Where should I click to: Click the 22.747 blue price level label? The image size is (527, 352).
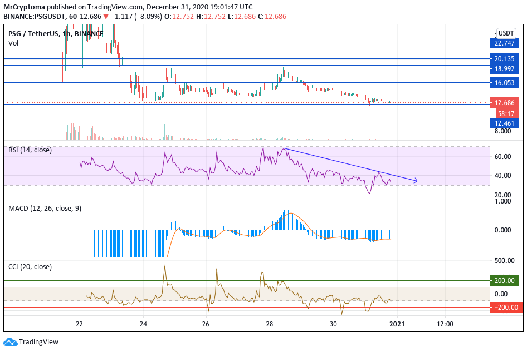coord(504,43)
